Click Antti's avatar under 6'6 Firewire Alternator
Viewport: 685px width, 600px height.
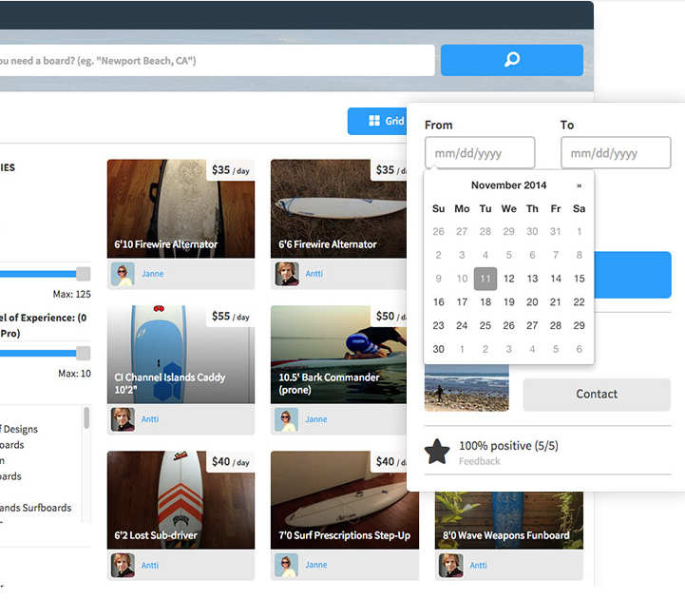point(287,274)
